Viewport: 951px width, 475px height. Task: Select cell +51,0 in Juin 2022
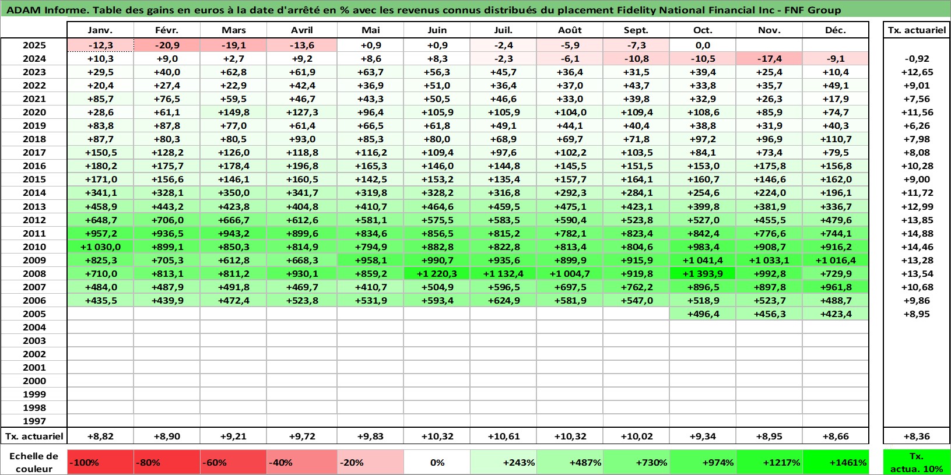click(437, 85)
